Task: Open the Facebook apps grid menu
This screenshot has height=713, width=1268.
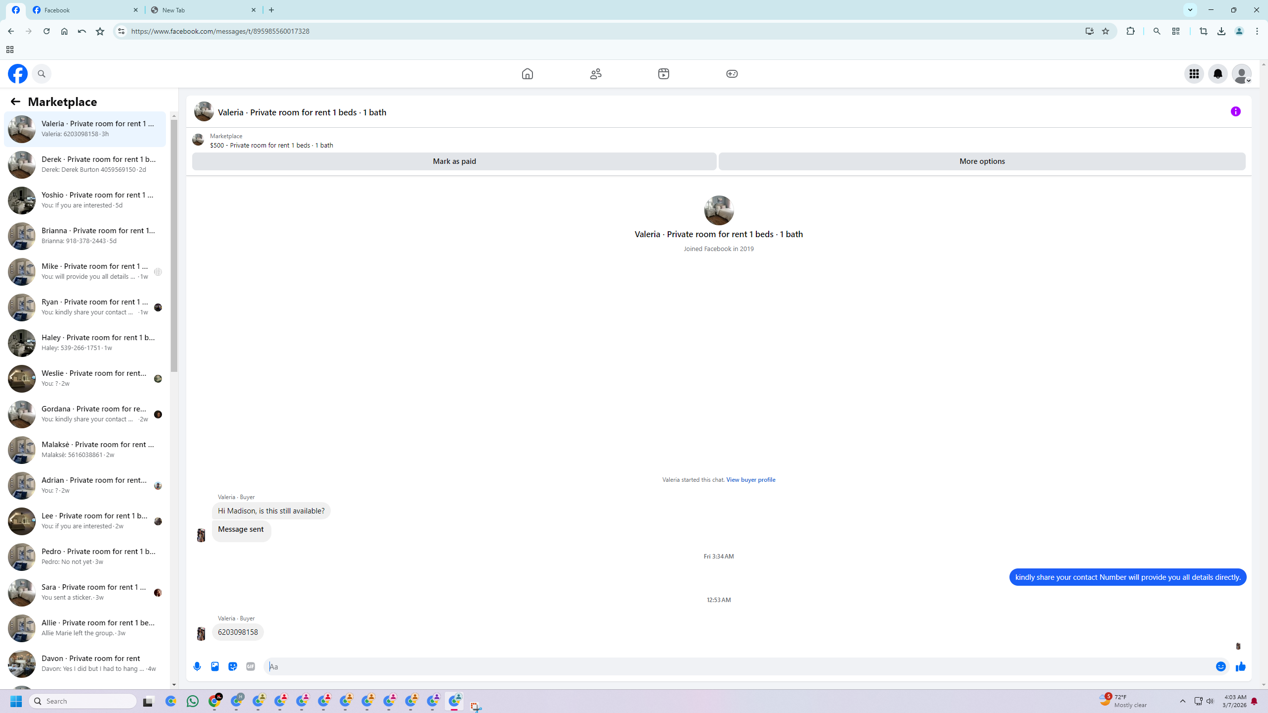Action: [x=1194, y=74]
